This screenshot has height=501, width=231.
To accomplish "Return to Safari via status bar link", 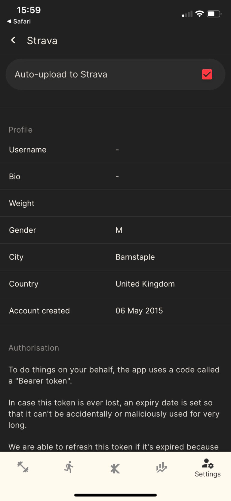I will click(x=19, y=21).
